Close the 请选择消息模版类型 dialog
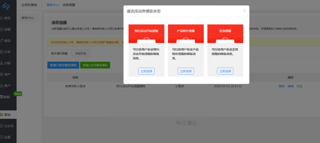This screenshot has height=143, width=320. [244, 11]
